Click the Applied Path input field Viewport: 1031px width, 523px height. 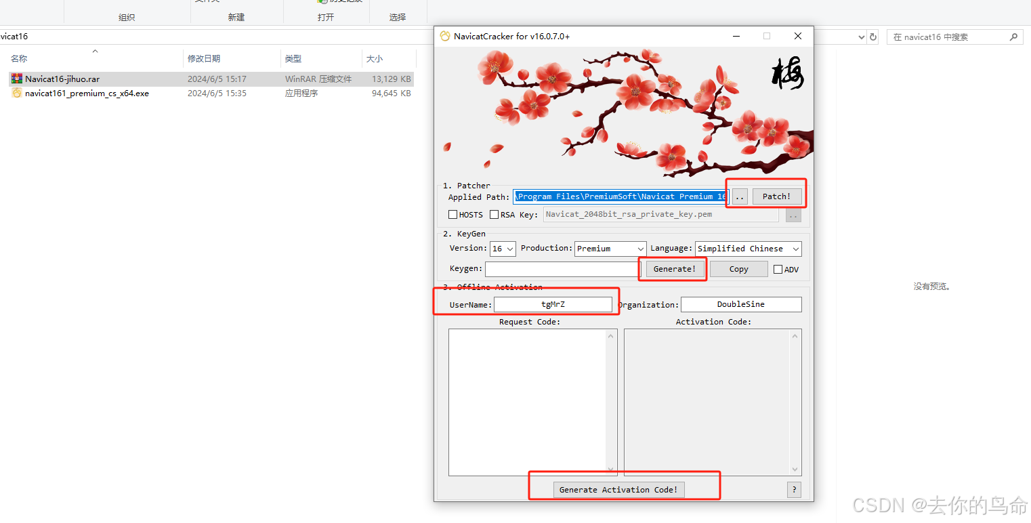621,196
